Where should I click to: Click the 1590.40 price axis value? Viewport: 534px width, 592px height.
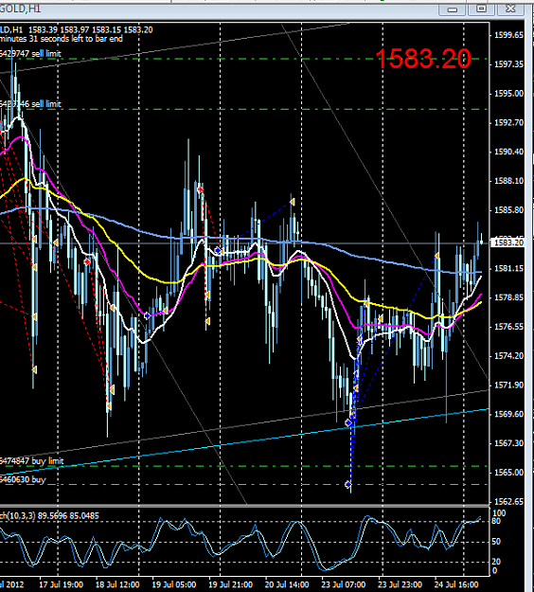coord(508,152)
